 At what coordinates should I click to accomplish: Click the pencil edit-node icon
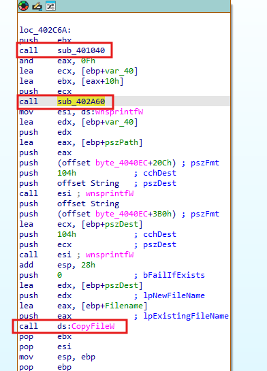tap(37, 6)
